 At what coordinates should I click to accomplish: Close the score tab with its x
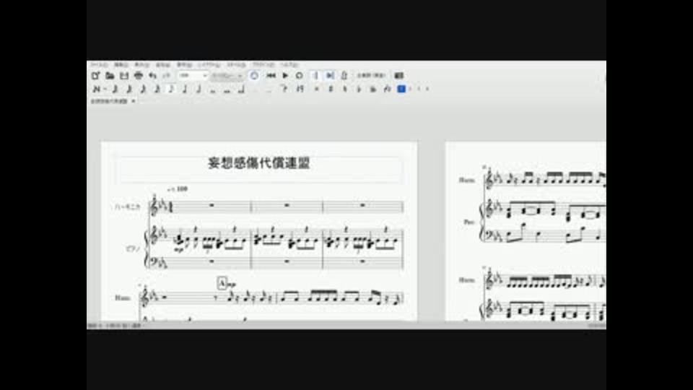(x=133, y=101)
